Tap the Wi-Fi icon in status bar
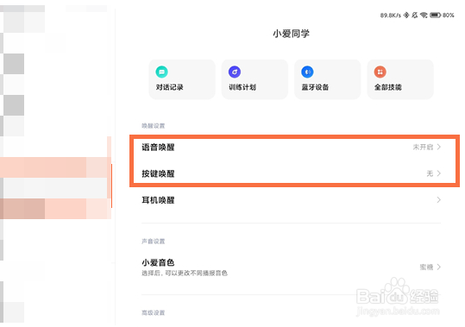This screenshot has width=465, height=327. pyautogui.click(x=424, y=16)
